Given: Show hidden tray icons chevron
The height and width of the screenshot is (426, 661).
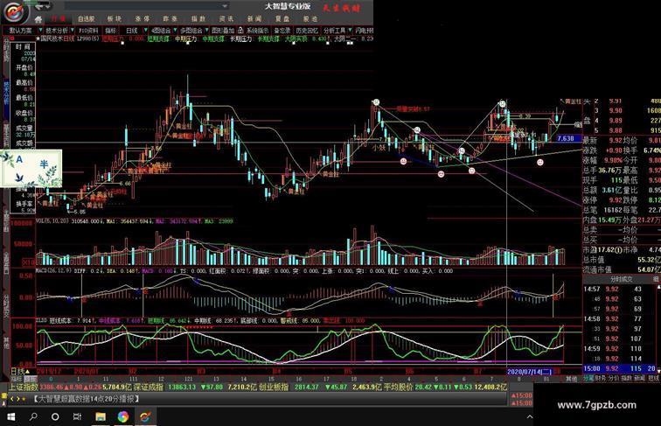Looking at the screenshot, I should point(530,416).
